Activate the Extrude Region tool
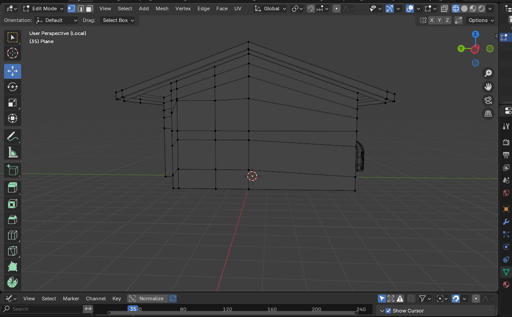Screen dimensions: 512x317 click(13, 188)
